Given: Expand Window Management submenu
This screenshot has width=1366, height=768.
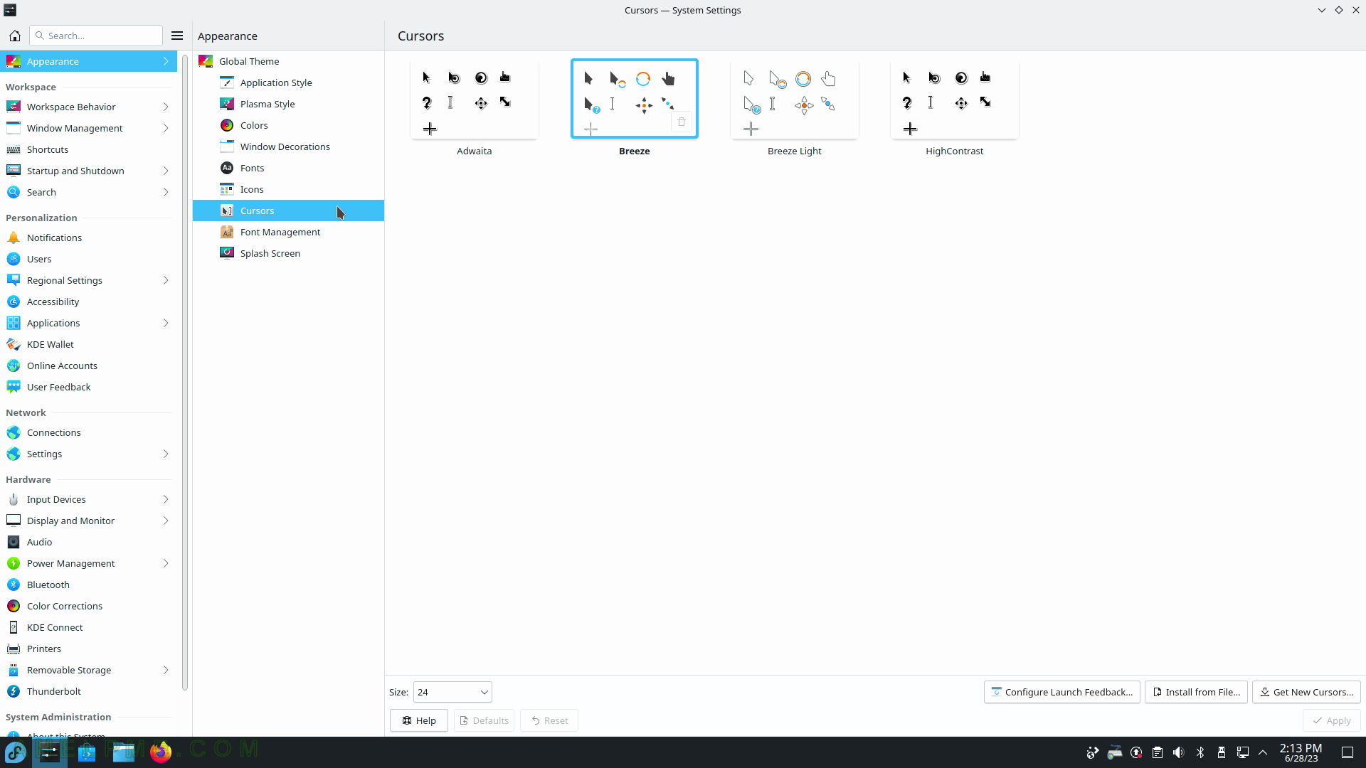Looking at the screenshot, I should [166, 128].
